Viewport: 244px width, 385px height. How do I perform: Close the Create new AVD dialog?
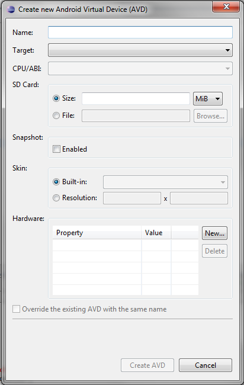226,7
